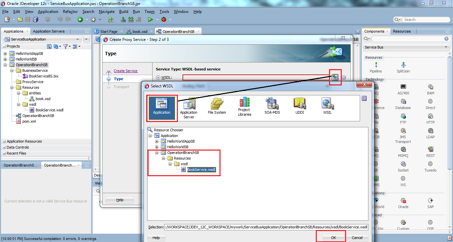Collapse BusinessService folder in Projects tree
453x242 pixels.
[12, 70]
